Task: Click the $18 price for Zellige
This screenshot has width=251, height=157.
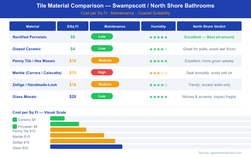Action: pyautogui.click(x=73, y=85)
